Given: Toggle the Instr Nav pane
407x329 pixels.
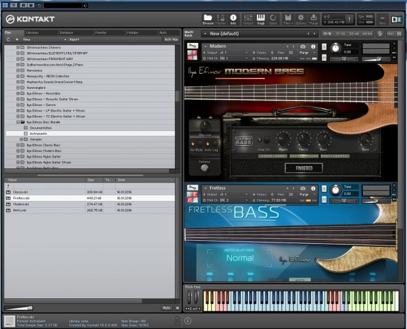Looking at the screenshot, I should [171, 39].
